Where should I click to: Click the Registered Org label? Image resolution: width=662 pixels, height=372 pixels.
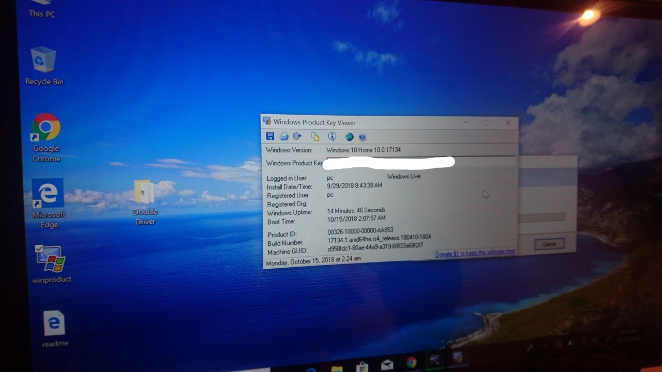287,204
